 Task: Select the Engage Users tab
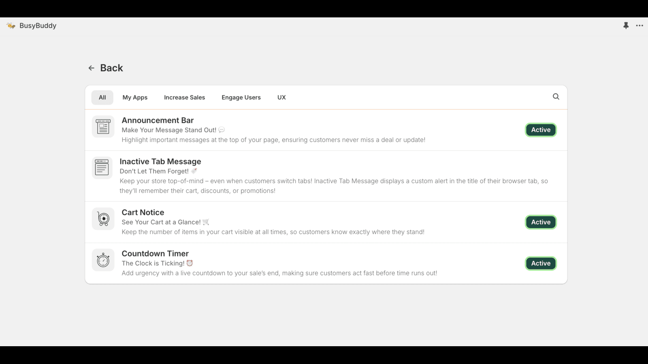tap(241, 97)
